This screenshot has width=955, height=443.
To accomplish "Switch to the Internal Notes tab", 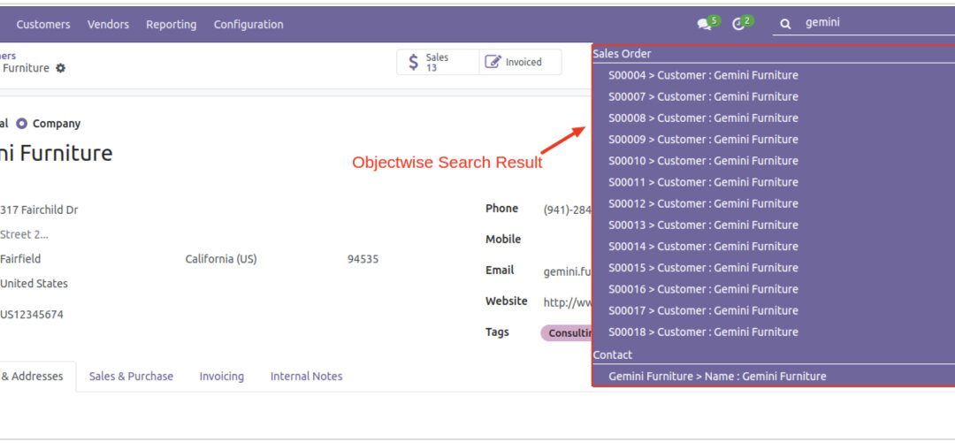I will 306,377.
